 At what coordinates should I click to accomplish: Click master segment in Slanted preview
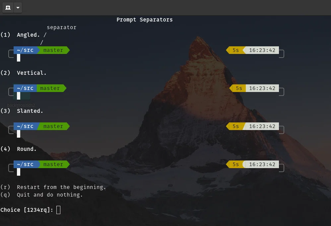click(53, 126)
